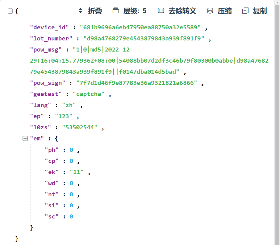Click the lot_number value string
The height and width of the screenshot is (245, 280).
pos(144,39)
